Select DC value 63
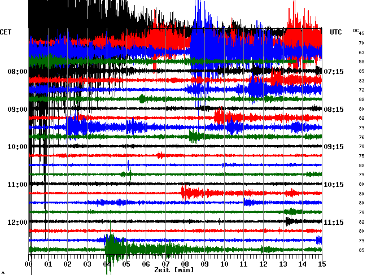The height and width of the screenshot is (279, 367). (x=361, y=53)
